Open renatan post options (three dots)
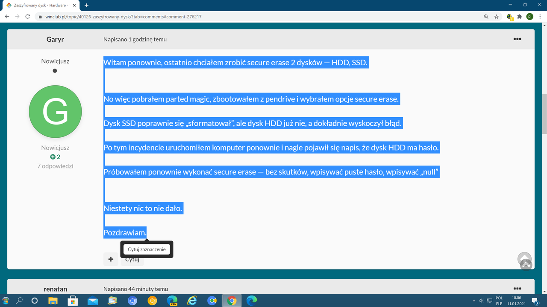This screenshot has width=547, height=307. [x=517, y=289]
